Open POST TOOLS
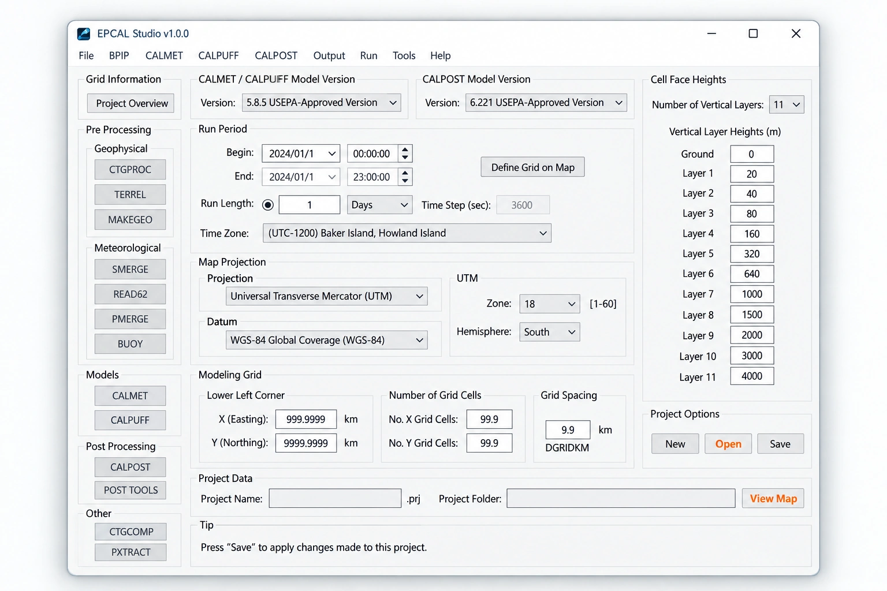The width and height of the screenshot is (887, 591). 130,491
